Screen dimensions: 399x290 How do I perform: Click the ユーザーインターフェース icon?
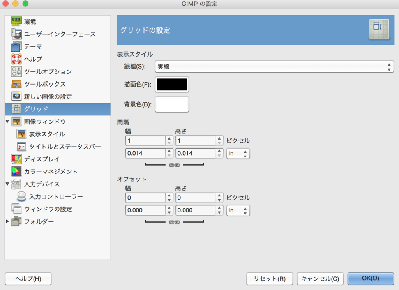(16, 34)
